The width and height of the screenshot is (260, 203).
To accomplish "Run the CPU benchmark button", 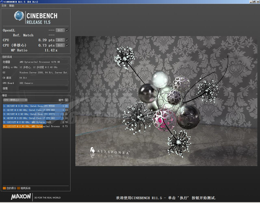I will (60, 40).
